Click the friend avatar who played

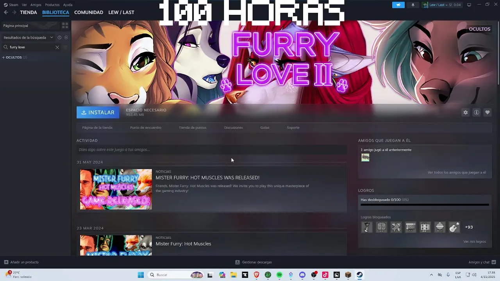point(365,158)
